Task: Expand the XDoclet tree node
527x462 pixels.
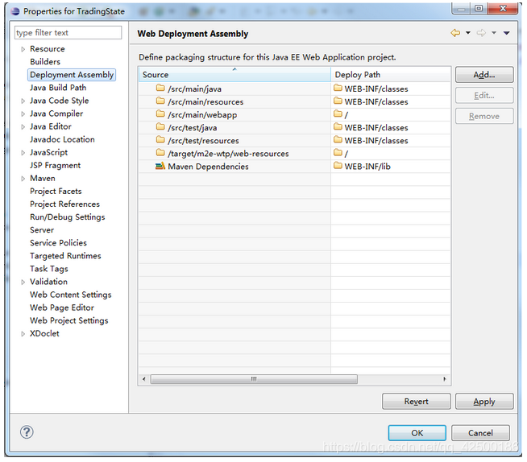Action: tap(23, 334)
